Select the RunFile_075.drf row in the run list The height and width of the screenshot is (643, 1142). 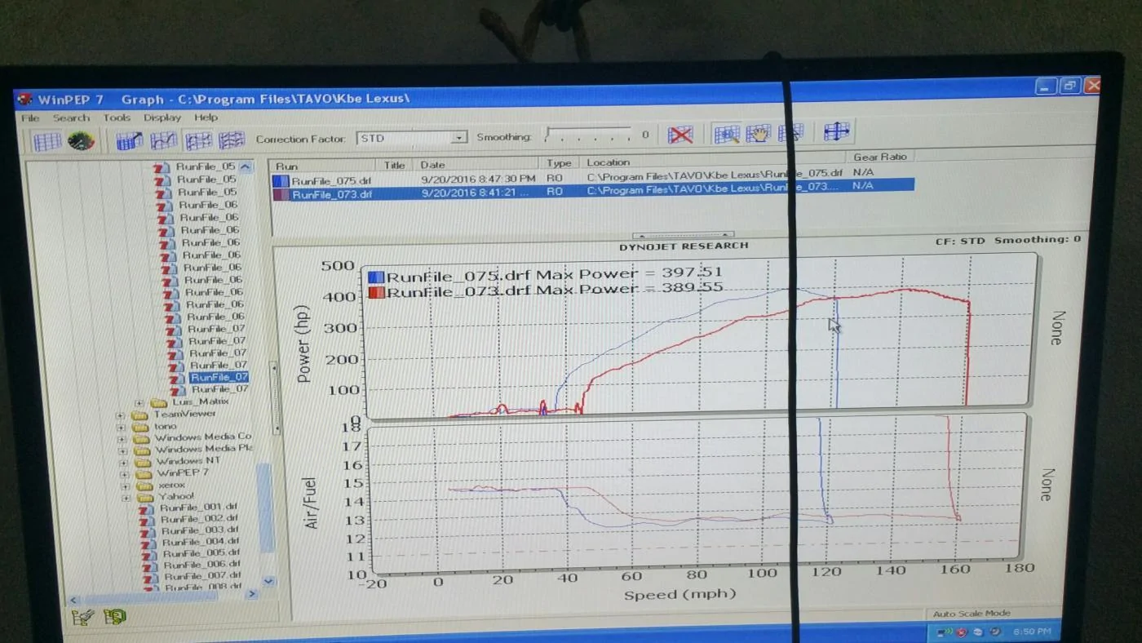593,177
